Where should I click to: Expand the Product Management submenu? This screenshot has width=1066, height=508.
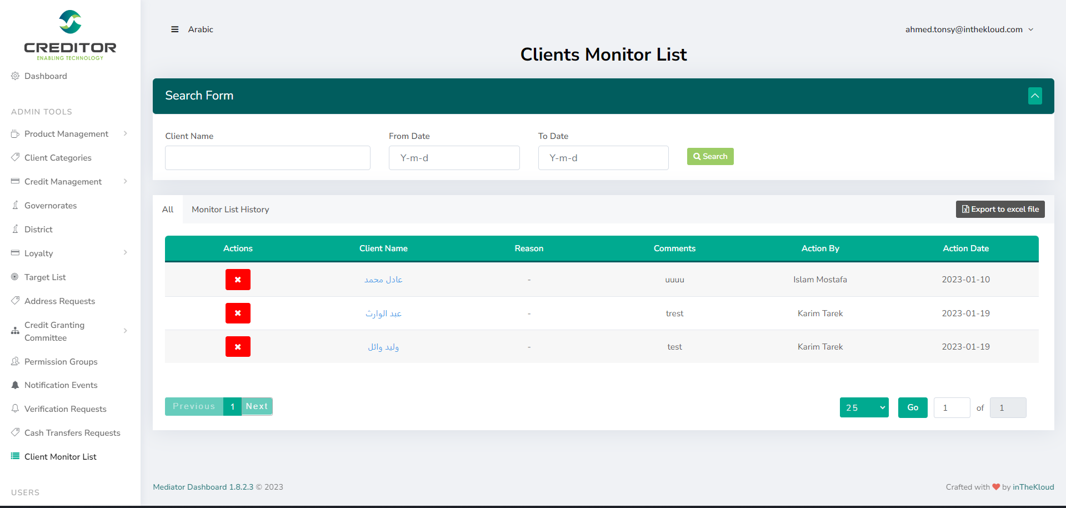click(x=126, y=133)
